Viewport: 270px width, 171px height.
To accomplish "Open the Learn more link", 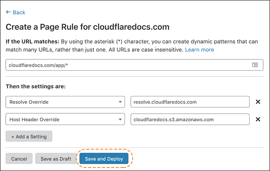I will point(199,50).
